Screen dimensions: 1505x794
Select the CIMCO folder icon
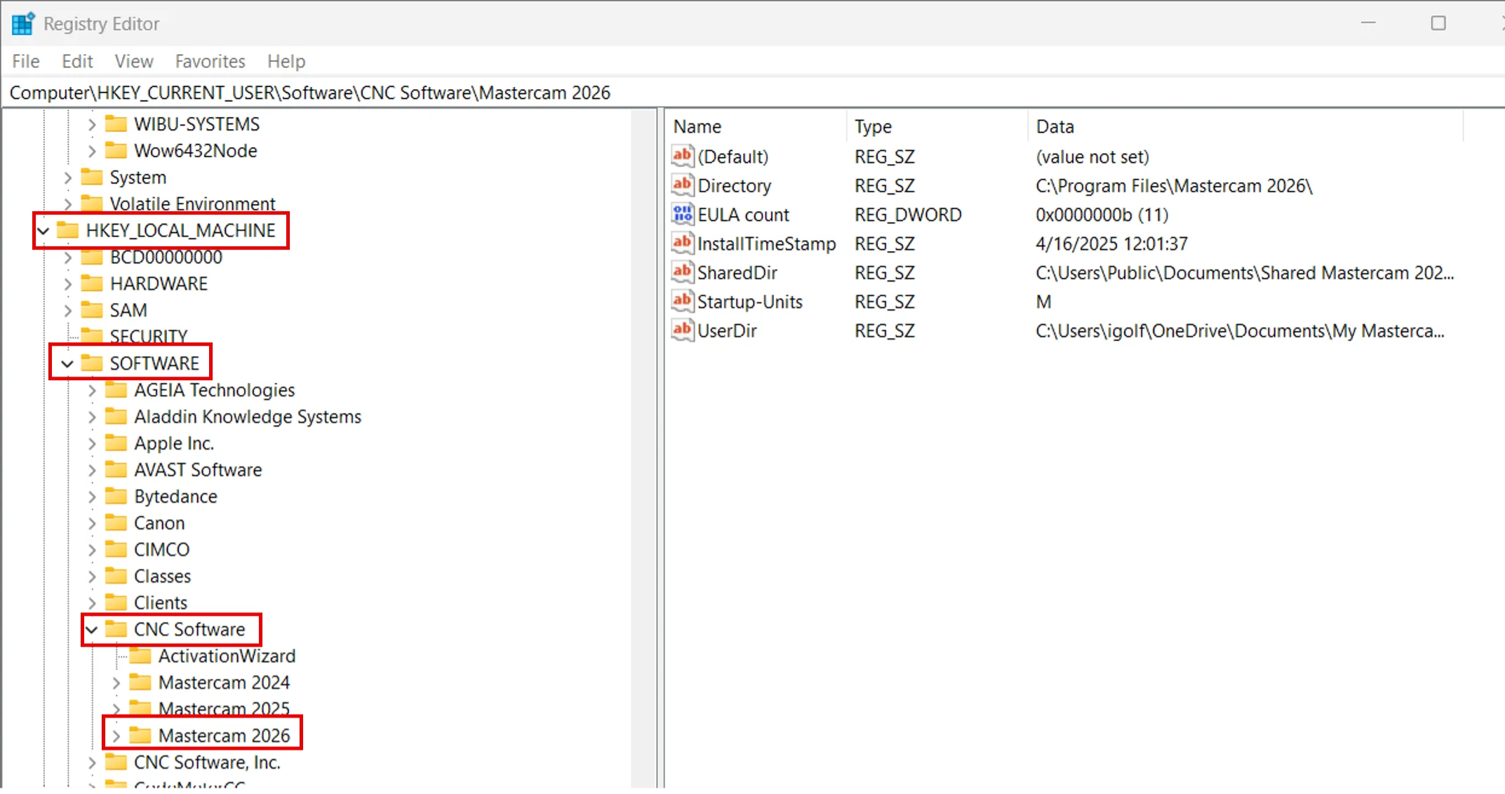click(x=116, y=549)
